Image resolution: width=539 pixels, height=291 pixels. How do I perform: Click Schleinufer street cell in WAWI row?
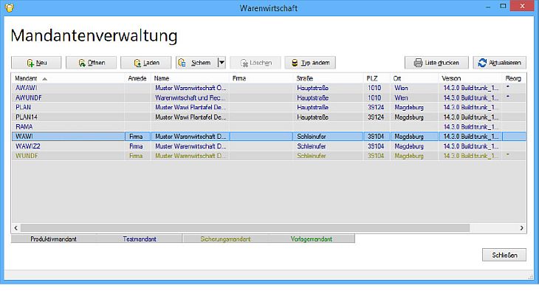tap(312, 137)
